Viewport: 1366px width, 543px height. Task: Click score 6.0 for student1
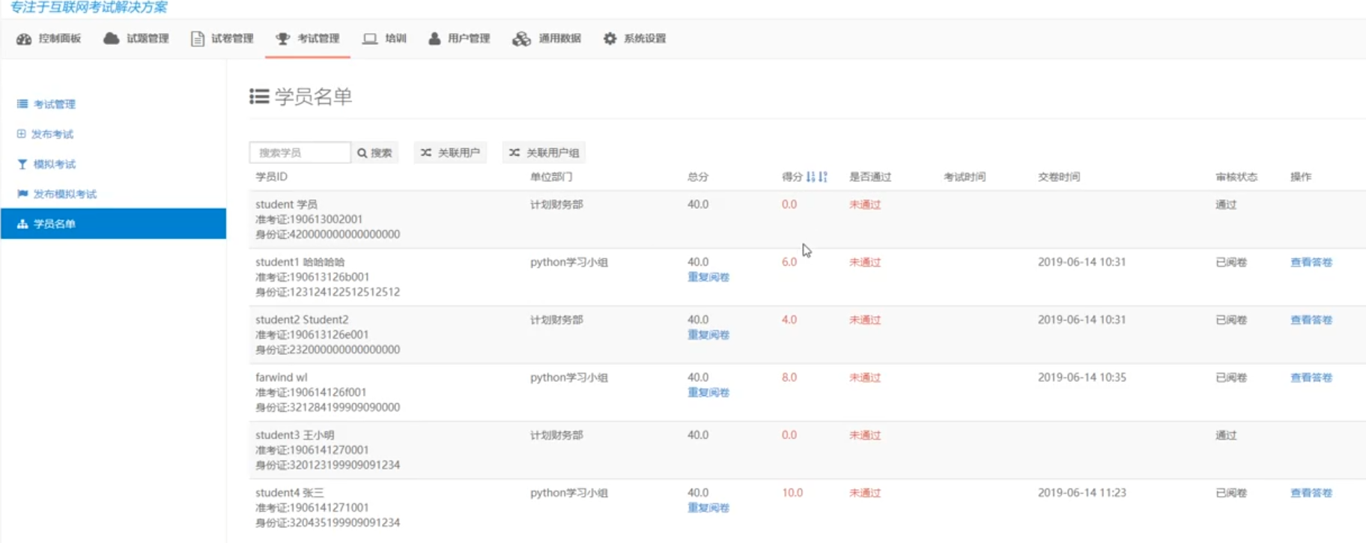point(789,262)
